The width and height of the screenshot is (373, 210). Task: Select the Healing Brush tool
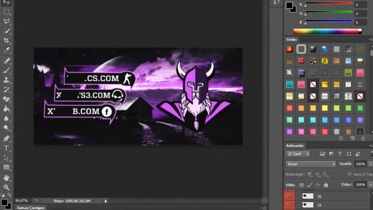tap(6, 60)
